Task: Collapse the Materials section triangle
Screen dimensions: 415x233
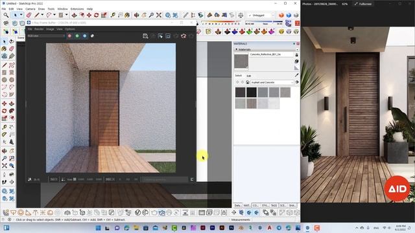Action: pos(236,49)
